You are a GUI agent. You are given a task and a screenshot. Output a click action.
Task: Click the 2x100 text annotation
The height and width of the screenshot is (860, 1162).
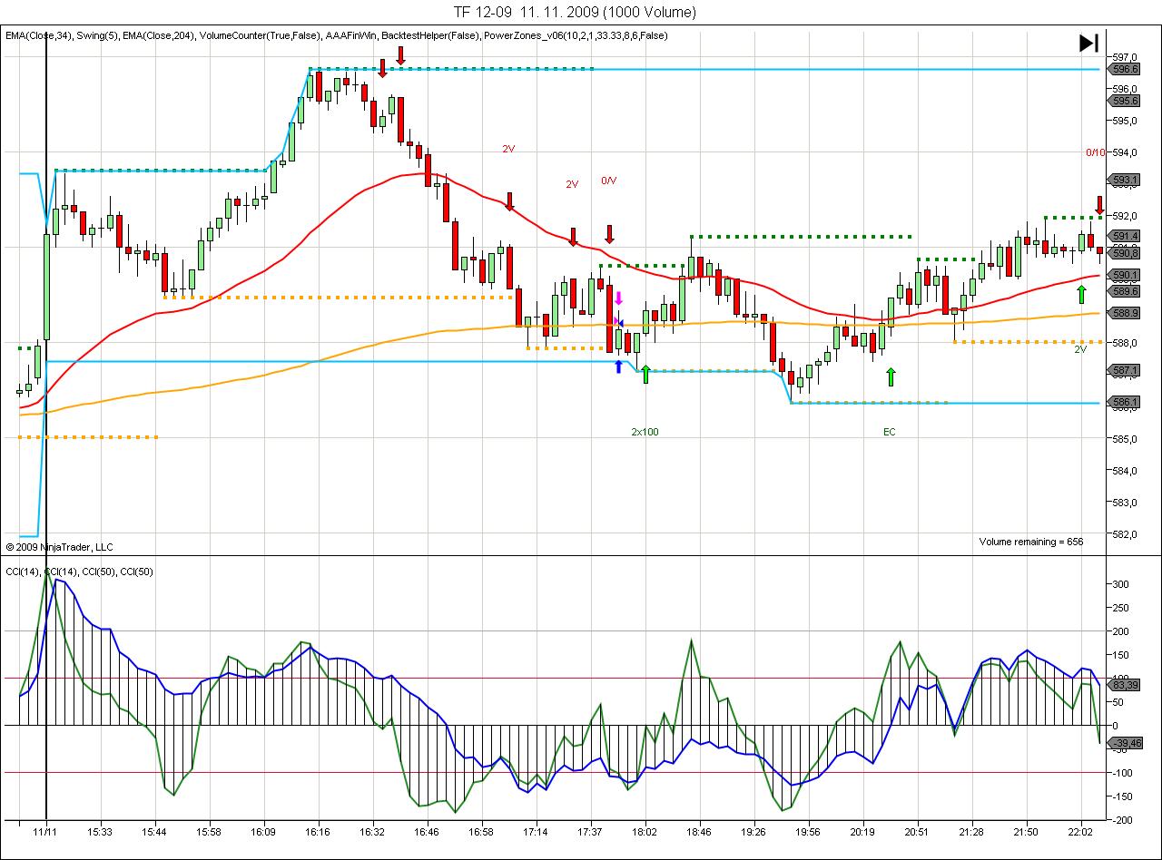[x=645, y=432]
